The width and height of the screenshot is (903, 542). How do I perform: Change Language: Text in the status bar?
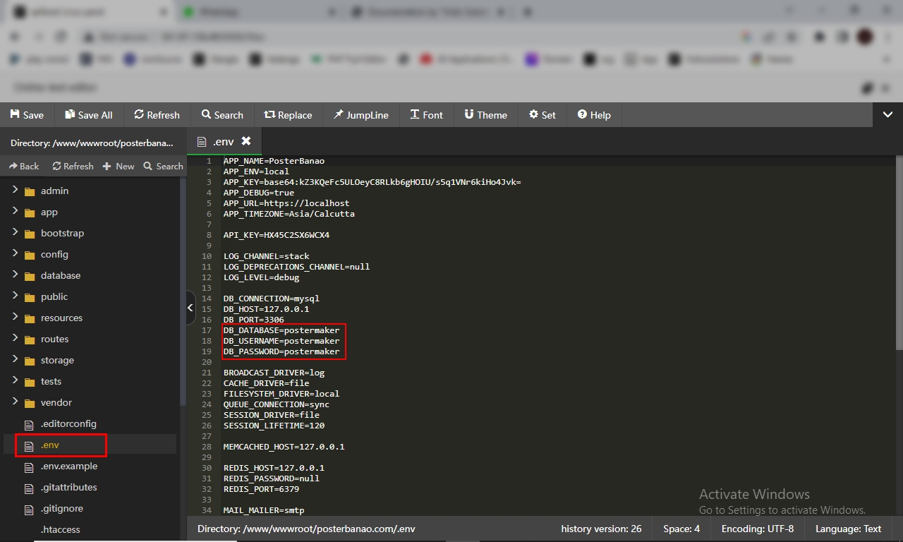pyautogui.click(x=848, y=529)
